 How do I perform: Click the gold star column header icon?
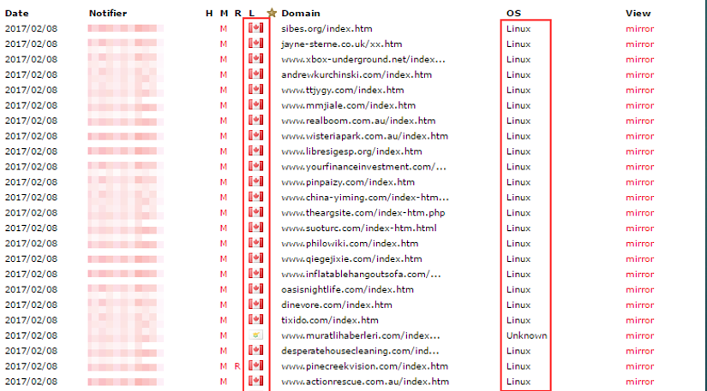(x=273, y=13)
